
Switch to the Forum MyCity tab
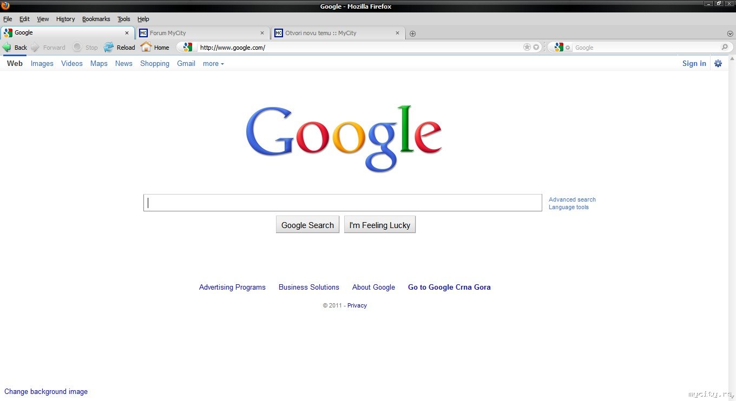(x=203, y=33)
